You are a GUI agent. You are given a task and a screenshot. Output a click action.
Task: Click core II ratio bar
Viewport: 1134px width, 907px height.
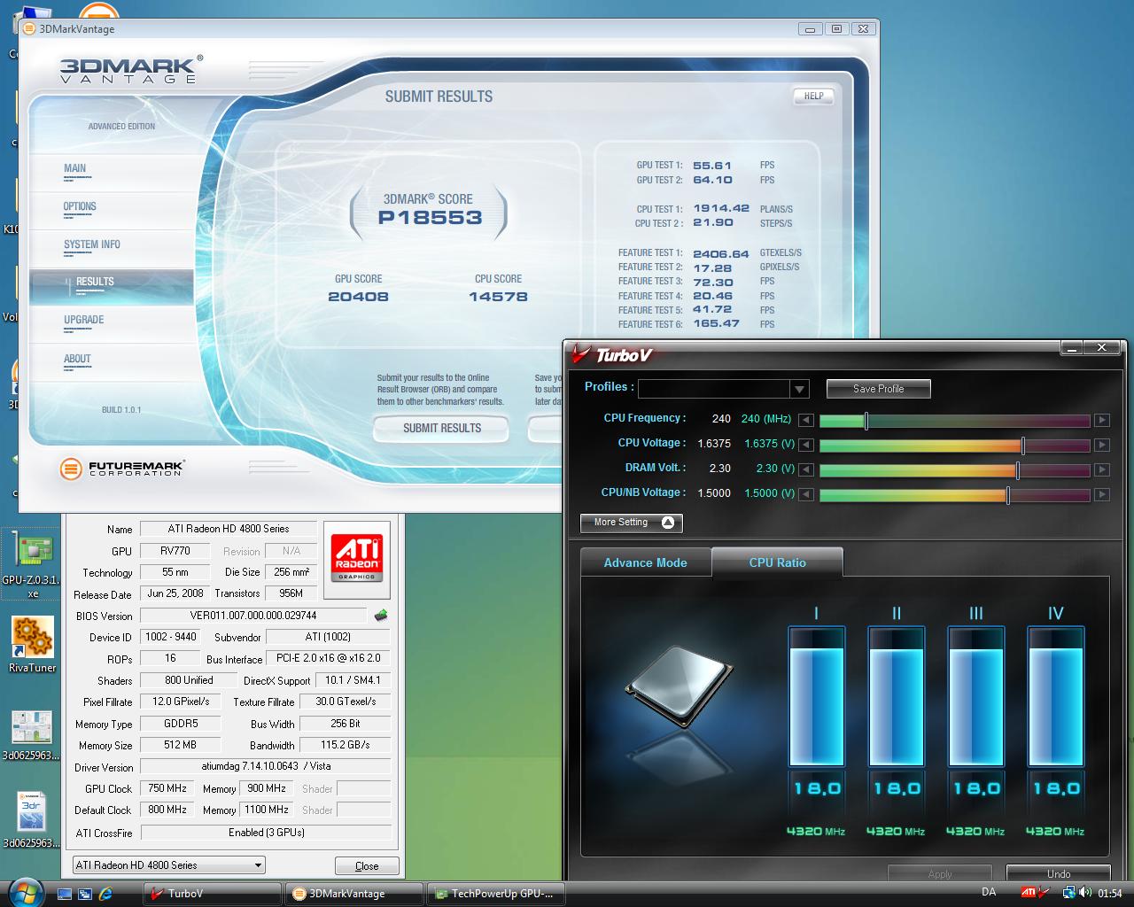coord(896,696)
